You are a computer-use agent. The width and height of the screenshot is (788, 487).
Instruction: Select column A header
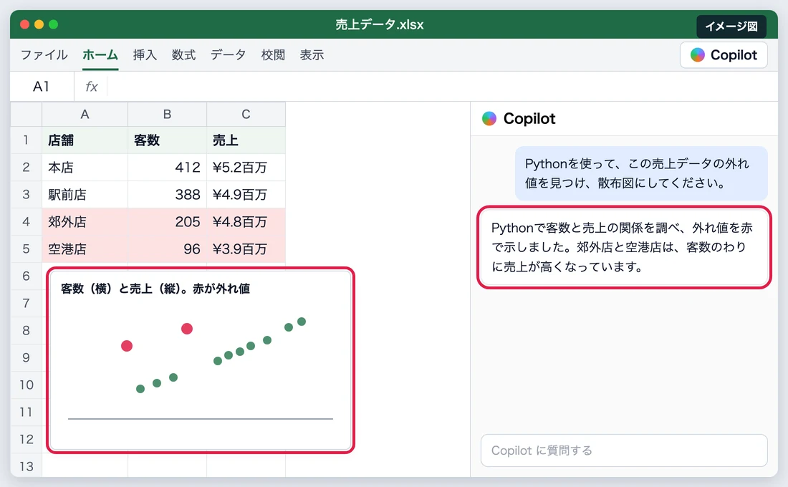tap(85, 114)
